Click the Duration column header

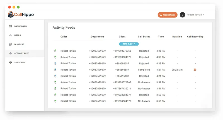pos(177,37)
